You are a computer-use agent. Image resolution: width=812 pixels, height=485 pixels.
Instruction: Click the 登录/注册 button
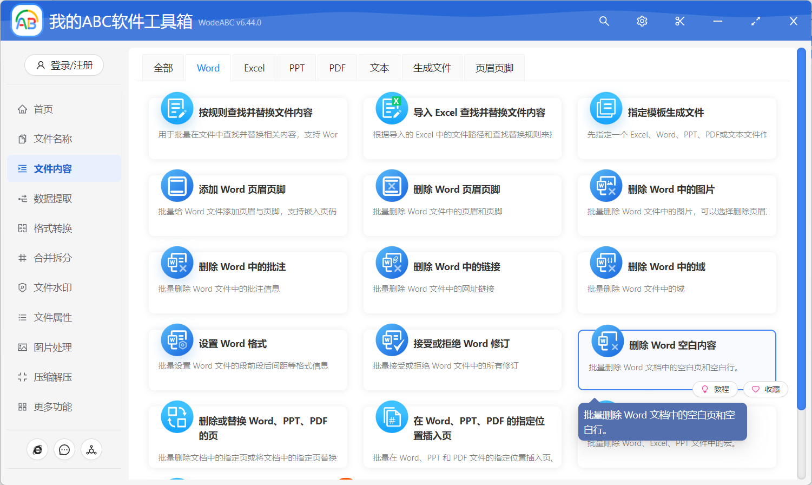coord(64,64)
